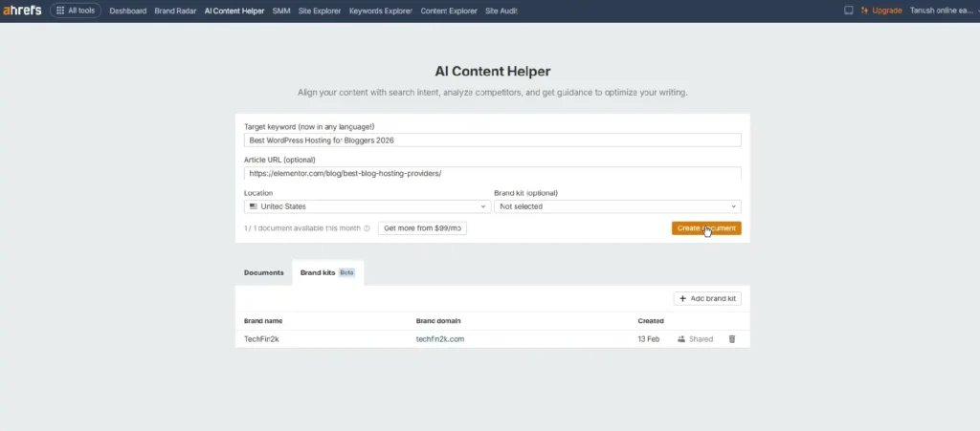Delete the TechFin2k brand kit via trash icon

coord(732,339)
